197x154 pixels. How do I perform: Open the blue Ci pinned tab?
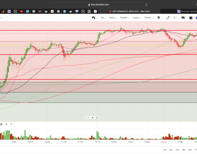tap(27, 12)
